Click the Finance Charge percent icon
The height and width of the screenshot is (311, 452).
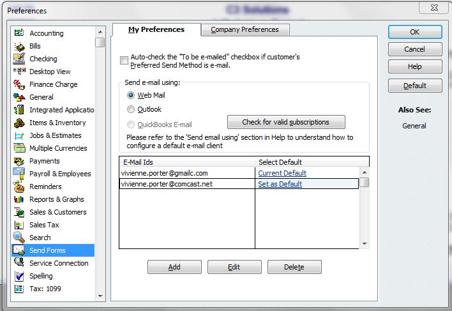click(19, 84)
